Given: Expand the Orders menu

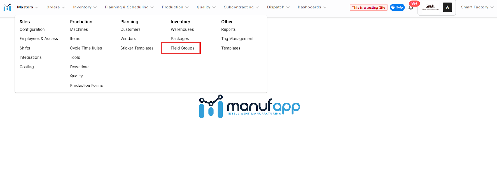Looking at the screenshot, I should (x=56, y=7).
